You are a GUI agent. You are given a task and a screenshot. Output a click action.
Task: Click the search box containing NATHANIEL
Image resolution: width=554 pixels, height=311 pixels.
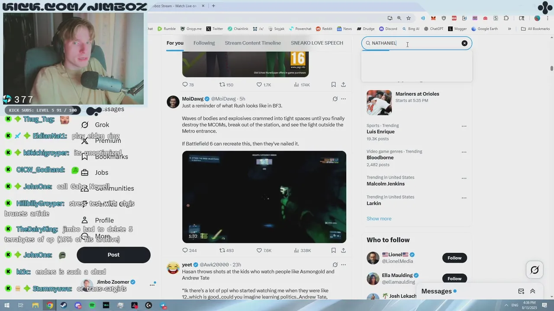click(x=416, y=43)
